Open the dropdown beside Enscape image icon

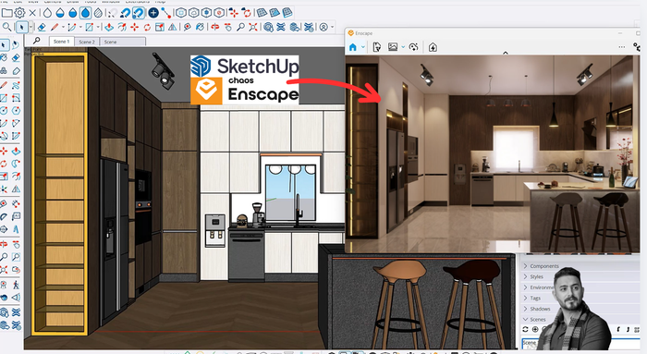pos(403,47)
